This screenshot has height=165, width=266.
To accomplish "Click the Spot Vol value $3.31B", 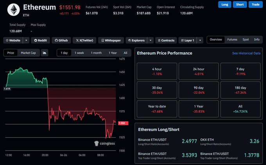I will [x=118, y=13].
